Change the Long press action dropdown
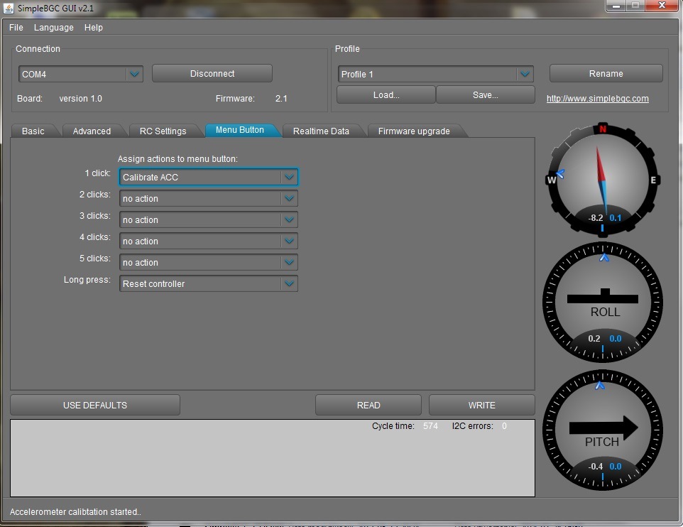Screen dimensions: 683x527 tap(208, 284)
